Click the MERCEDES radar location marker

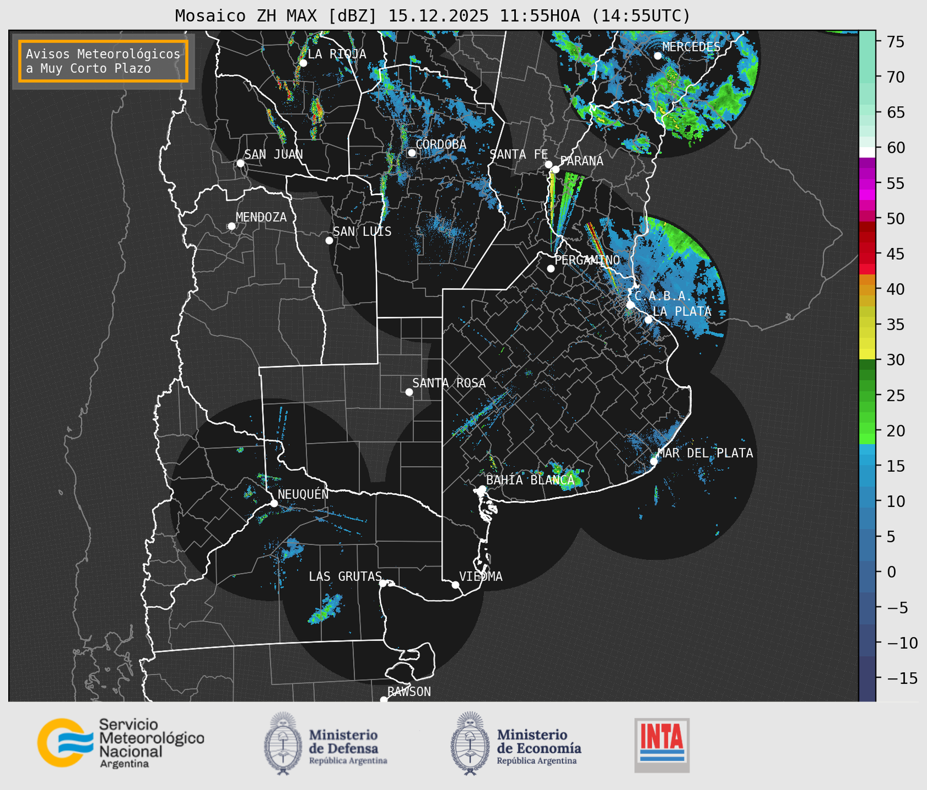tap(657, 56)
